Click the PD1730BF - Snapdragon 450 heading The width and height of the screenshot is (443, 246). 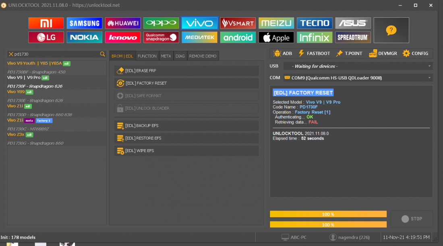(x=36, y=72)
